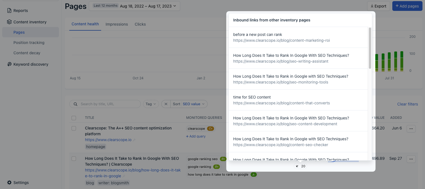Click + Add query under clearscope

click(x=196, y=136)
